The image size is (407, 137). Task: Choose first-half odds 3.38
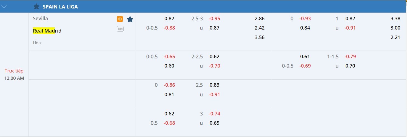click(x=395, y=19)
